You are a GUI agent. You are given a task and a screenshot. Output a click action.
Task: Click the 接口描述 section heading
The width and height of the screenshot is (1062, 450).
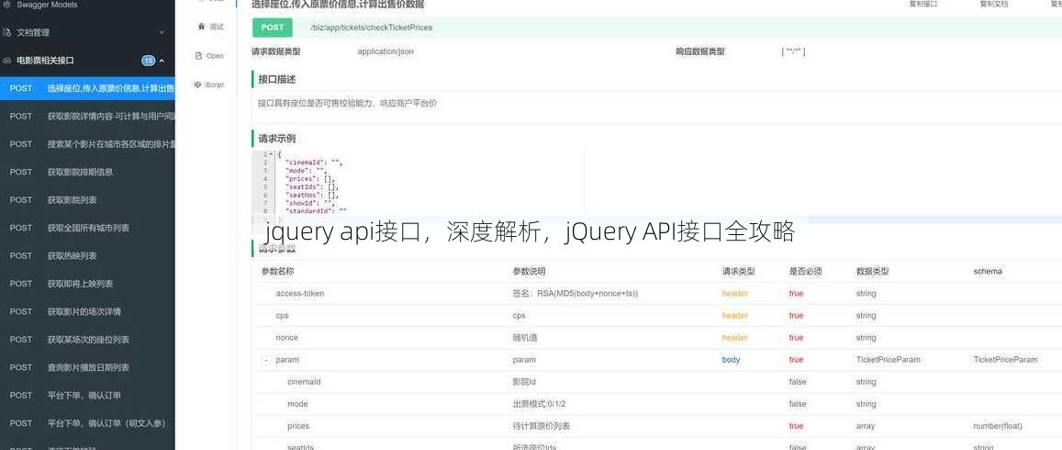[277, 79]
